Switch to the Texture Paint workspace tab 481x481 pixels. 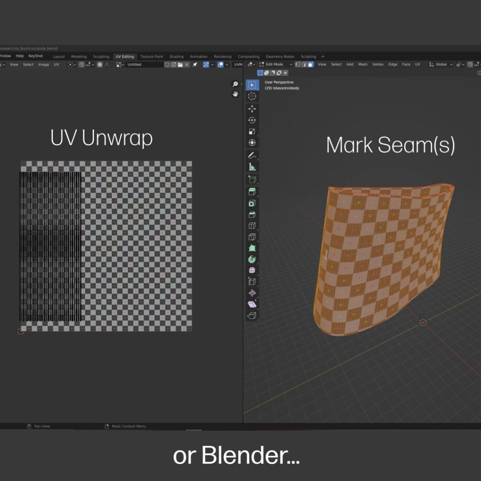(152, 56)
